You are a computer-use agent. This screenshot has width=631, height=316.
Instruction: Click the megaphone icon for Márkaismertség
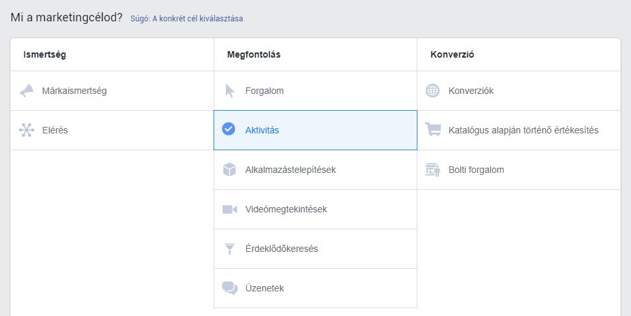coord(27,91)
